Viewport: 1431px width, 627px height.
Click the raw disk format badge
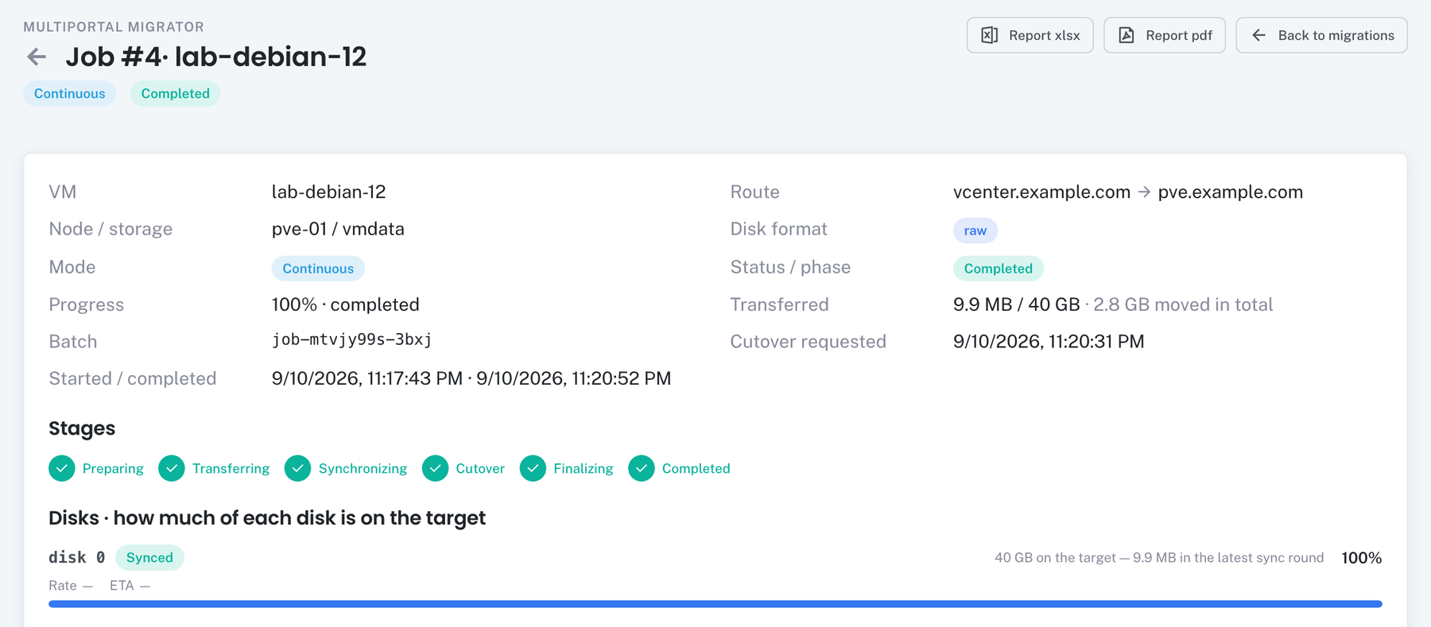975,230
